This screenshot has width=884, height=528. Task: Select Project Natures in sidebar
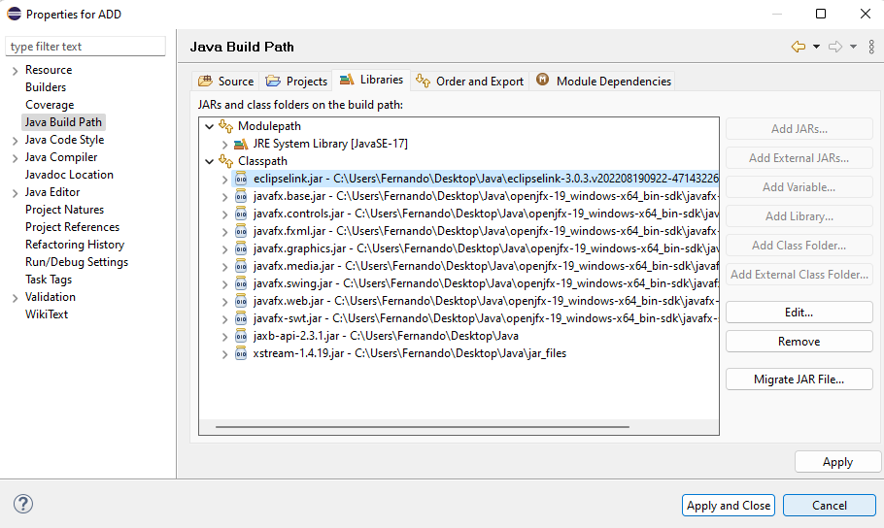coord(64,210)
